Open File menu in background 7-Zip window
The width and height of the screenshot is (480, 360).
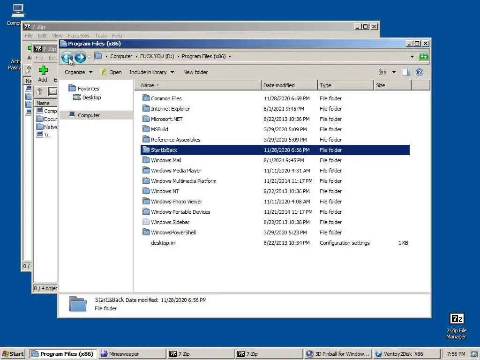click(29, 36)
